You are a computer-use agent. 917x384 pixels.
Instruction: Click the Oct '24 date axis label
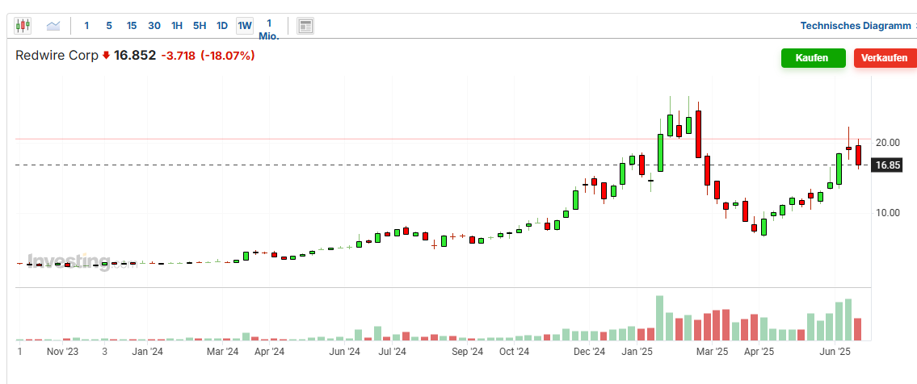[x=515, y=352]
